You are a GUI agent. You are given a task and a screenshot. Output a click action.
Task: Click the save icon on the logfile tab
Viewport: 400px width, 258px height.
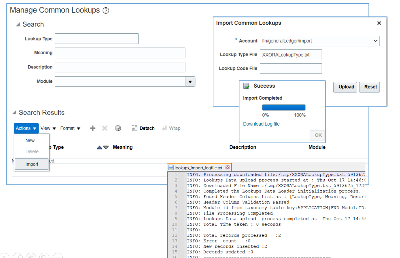171,167
